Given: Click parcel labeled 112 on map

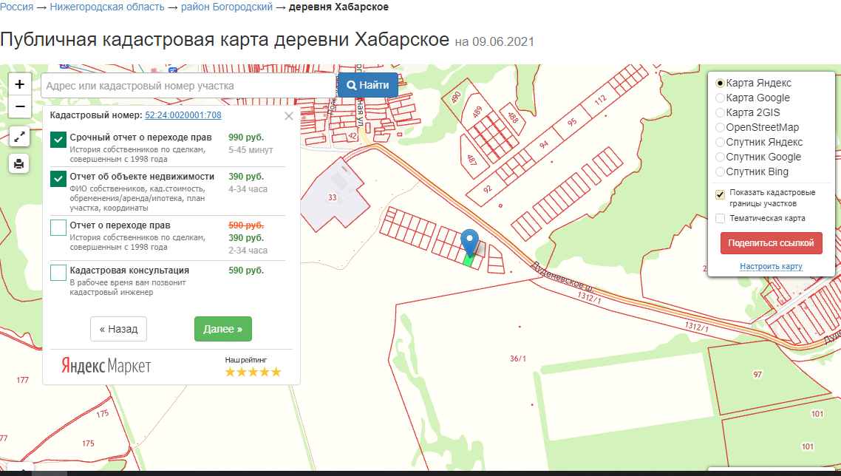Looking at the screenshot, I should [600, 99].
